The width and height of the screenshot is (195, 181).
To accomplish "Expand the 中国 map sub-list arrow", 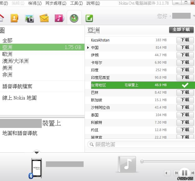I will [88, 47].
